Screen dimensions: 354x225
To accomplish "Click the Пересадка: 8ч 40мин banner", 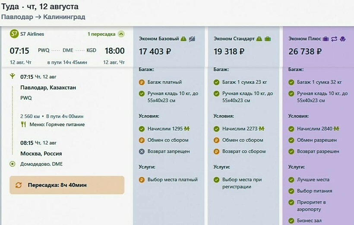I will click(67, 185).
